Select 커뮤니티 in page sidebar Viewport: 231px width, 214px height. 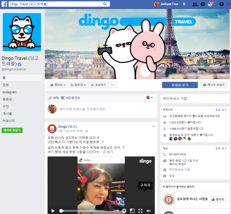point(9,121)
